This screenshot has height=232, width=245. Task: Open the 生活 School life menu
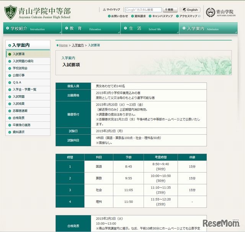pos(150,28)
